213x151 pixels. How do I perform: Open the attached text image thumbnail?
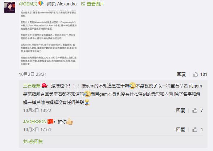click(49, 39)
